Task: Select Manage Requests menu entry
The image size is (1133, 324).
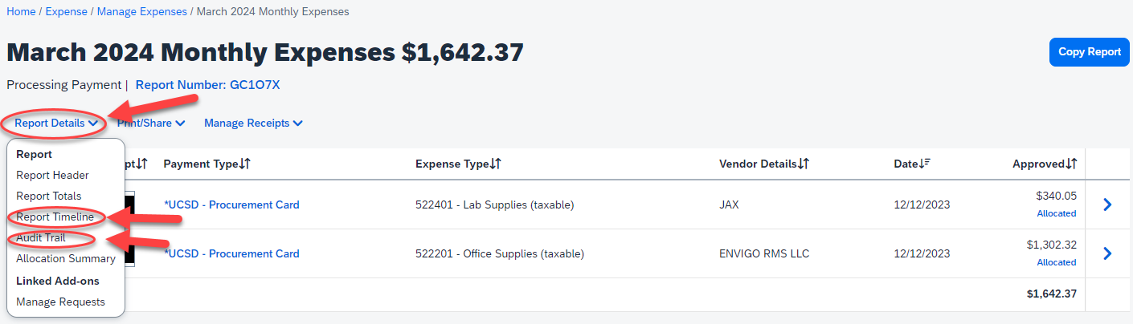Action: pyautogui.click(x=60, y=302)
